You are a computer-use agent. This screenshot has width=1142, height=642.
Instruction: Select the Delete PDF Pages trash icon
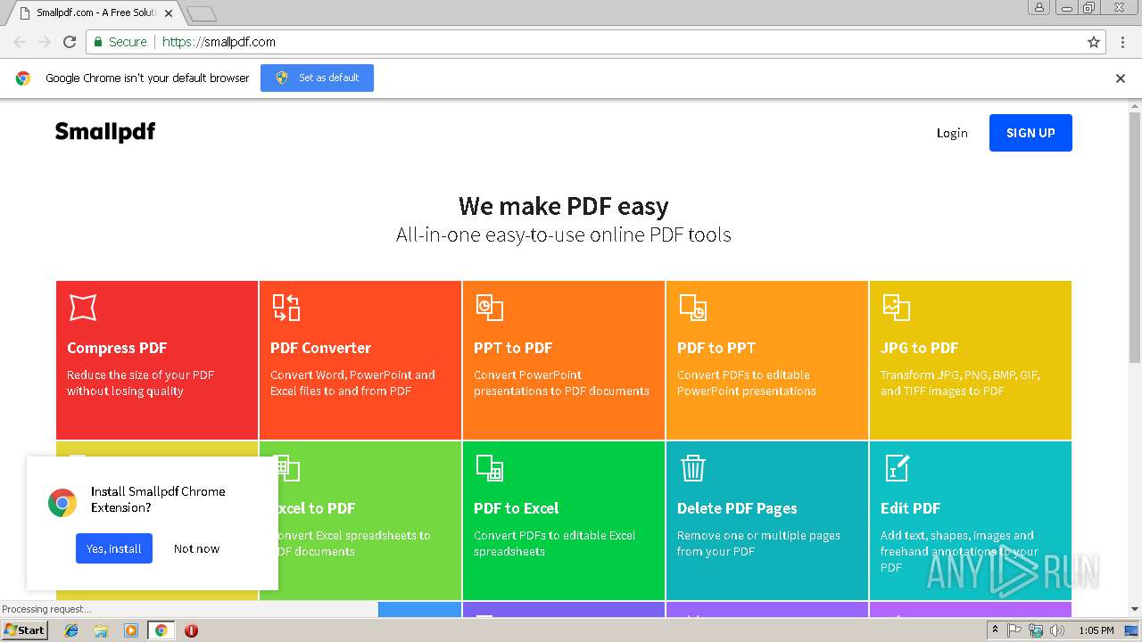[693, 468]
